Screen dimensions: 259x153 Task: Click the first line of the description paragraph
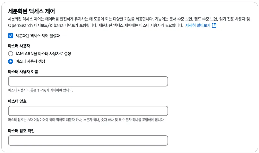tap(128, 19)
